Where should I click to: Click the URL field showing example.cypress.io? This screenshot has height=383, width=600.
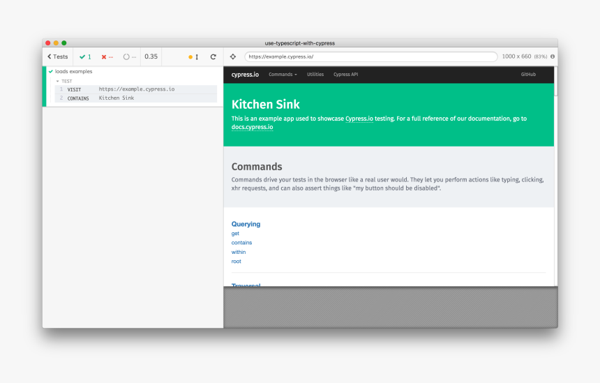[370, 57]
